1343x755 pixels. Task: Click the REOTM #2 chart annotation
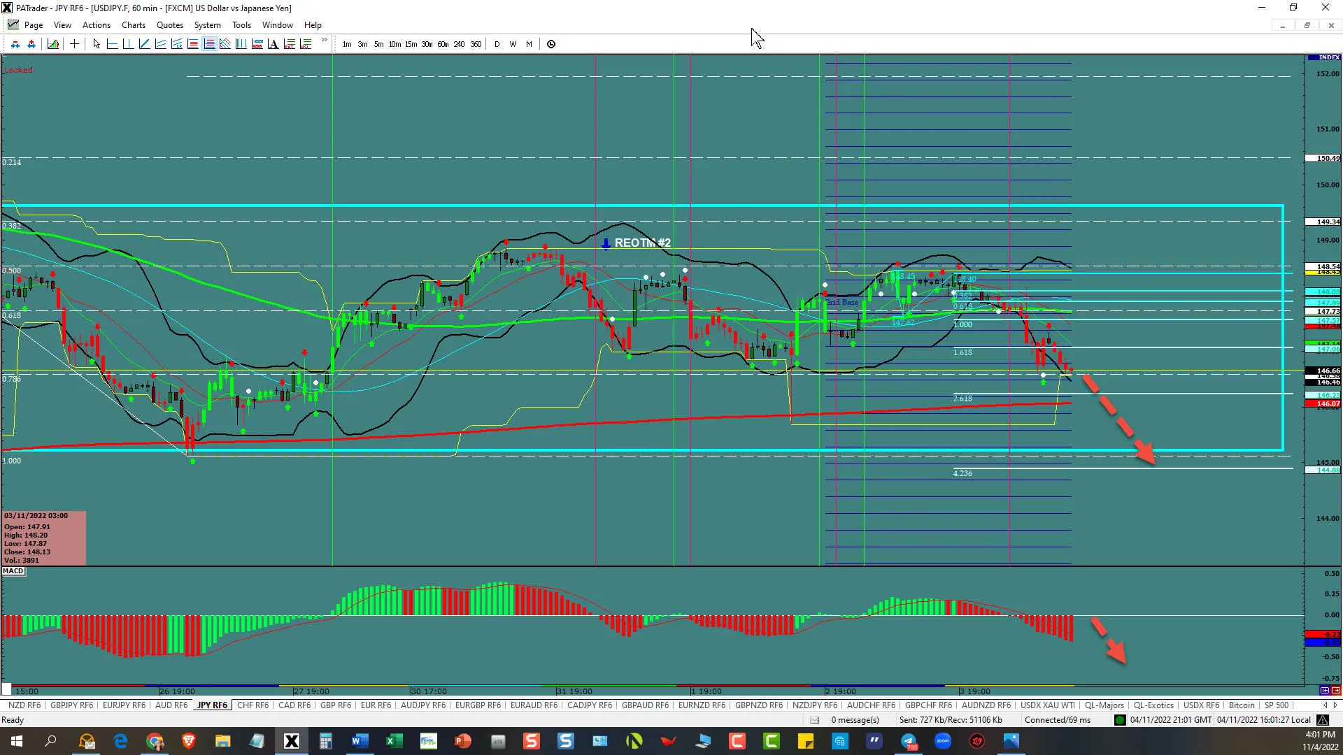tap(642, 243)
